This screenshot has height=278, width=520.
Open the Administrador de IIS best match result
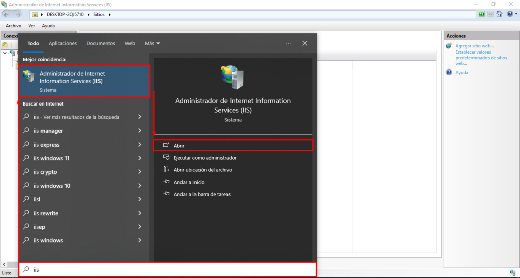(x=84, y=81)
